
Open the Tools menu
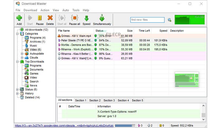(76, 10)
